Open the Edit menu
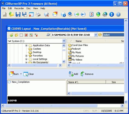The height and width of the screenshot is (114, 129). (x=10, y=8)
